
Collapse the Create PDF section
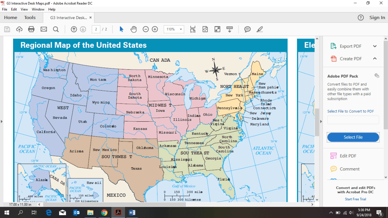coord(375,59)
